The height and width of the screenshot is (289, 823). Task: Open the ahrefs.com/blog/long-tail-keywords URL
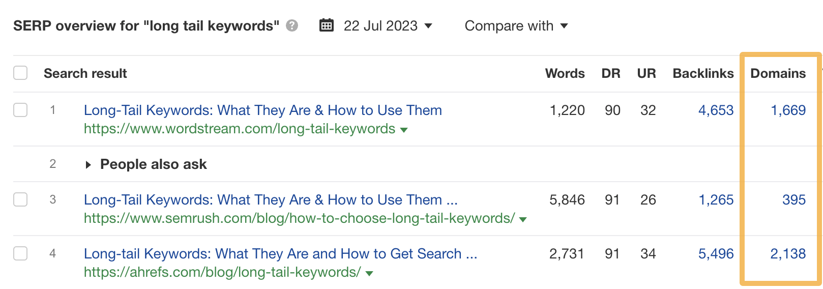point(222,272)
